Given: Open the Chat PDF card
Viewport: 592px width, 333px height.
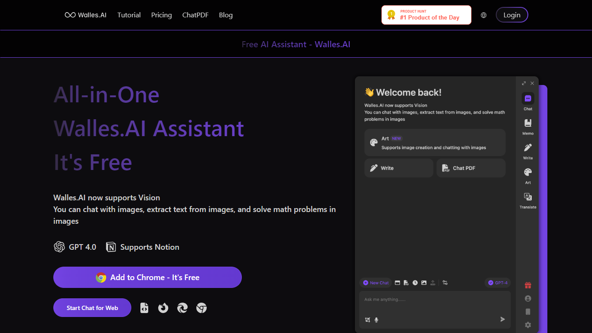Looking at the screenshot, I should tap(471, 168).
